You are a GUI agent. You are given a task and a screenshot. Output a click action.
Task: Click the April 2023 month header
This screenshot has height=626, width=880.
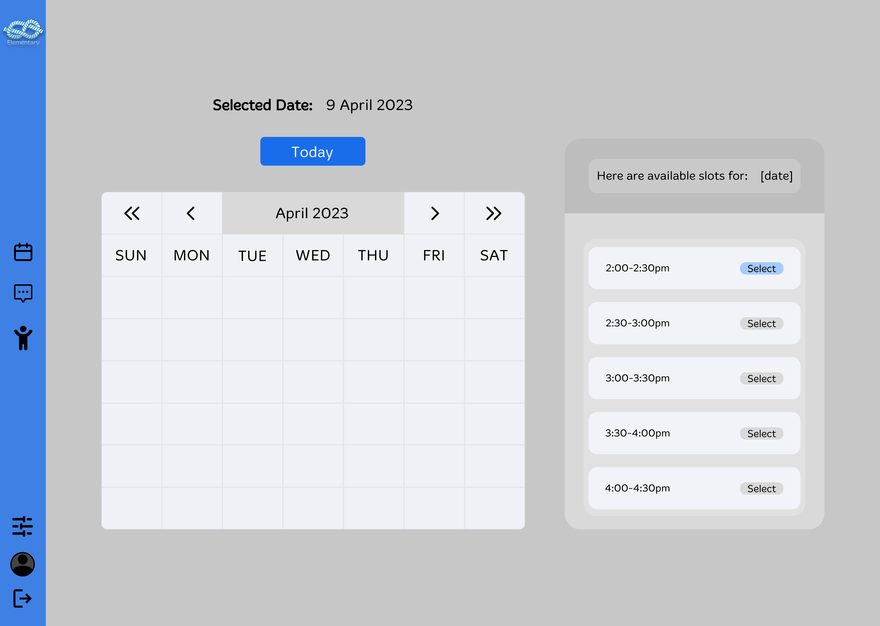(x=312, y=213)
